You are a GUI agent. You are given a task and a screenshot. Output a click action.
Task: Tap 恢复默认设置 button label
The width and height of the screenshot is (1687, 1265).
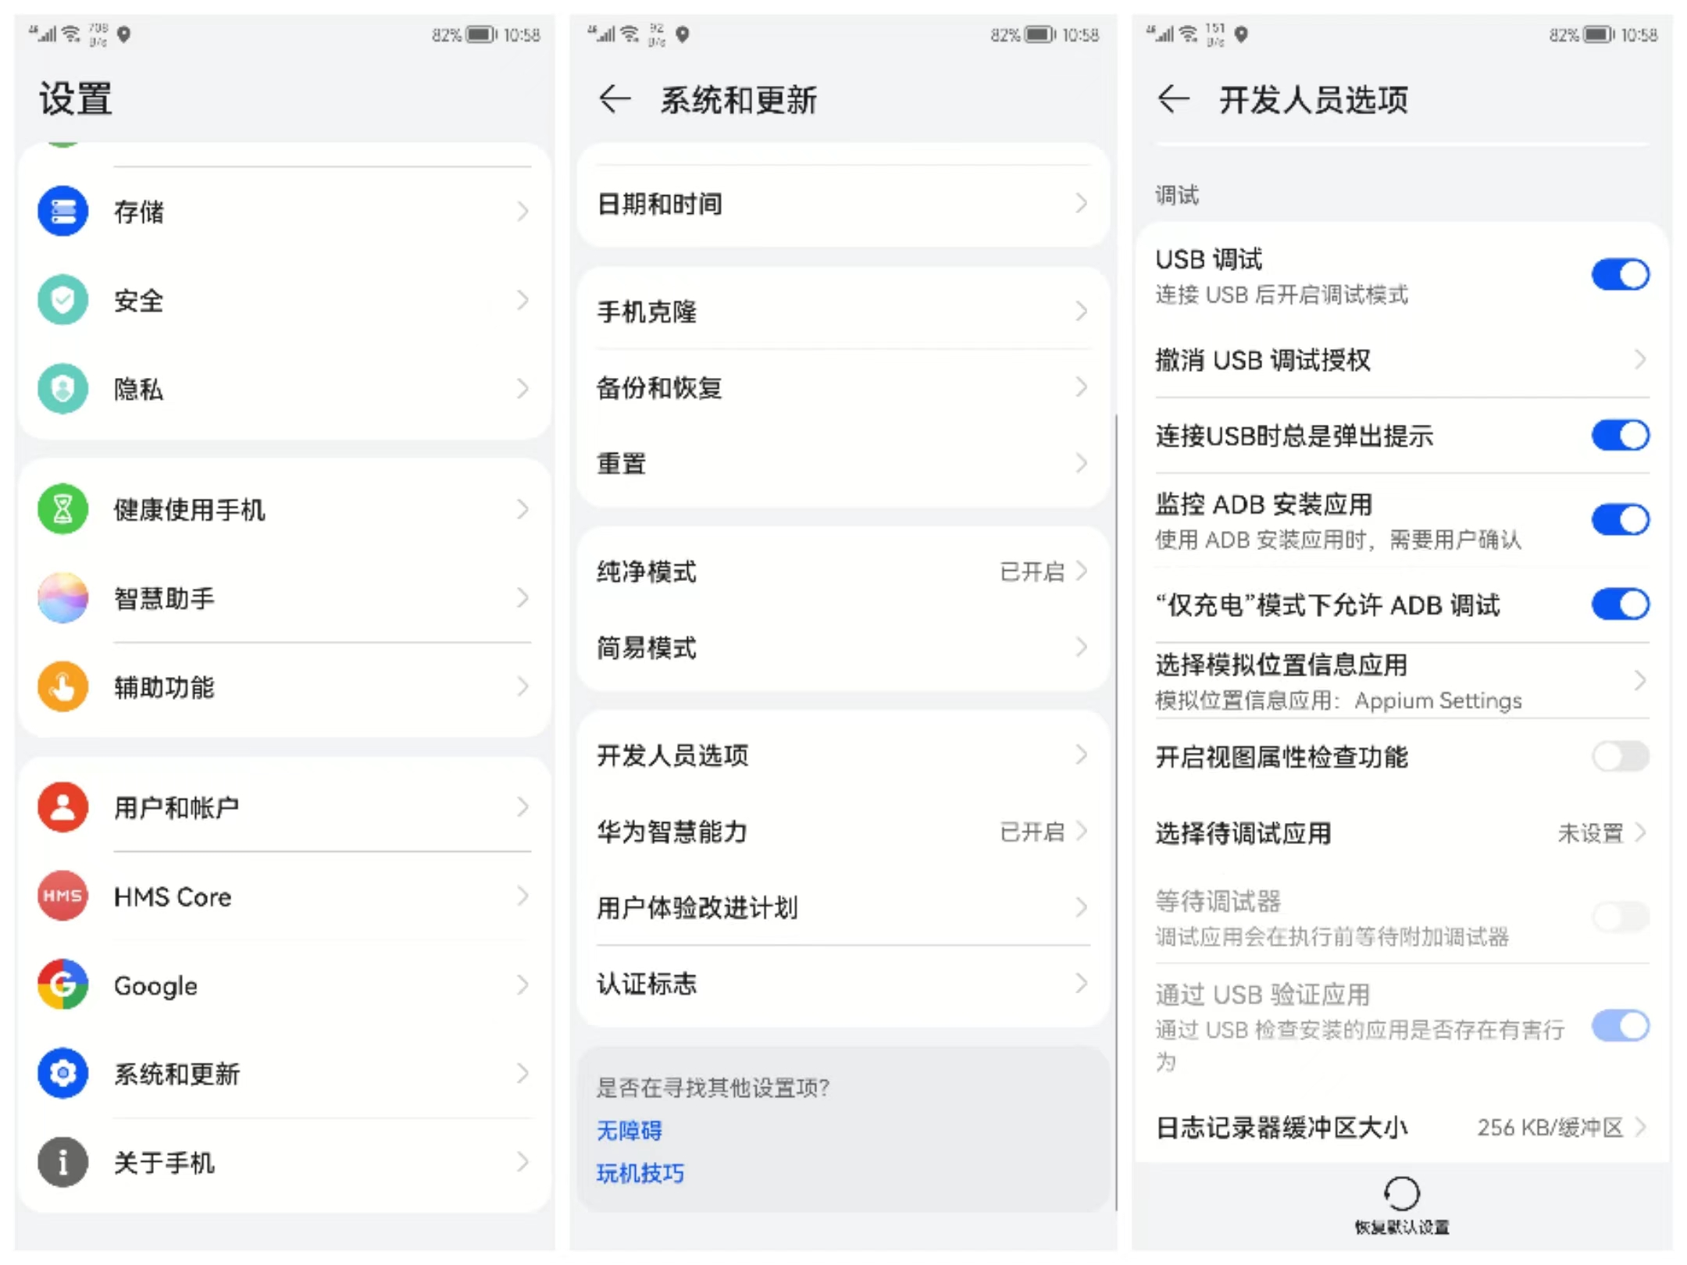click(1402, 1228)
